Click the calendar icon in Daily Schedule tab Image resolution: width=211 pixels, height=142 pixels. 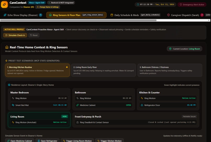pos(112,15)
